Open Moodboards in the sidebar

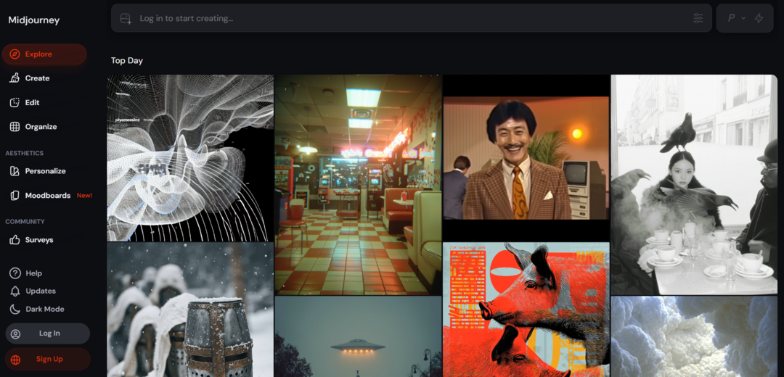[x=48, y=196]
